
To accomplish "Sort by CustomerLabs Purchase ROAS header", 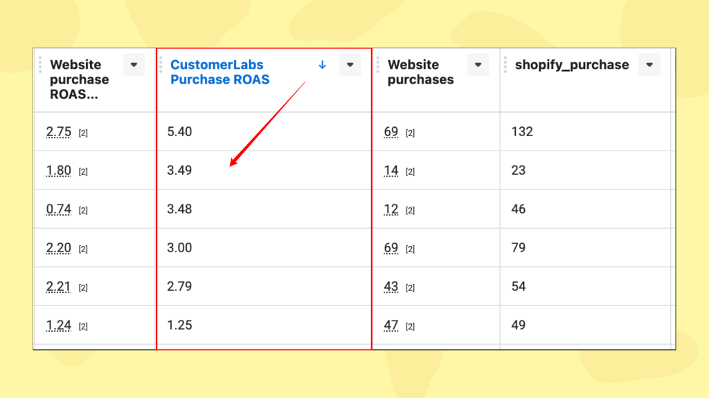I will pyautogui.click(x=219, y=72).
